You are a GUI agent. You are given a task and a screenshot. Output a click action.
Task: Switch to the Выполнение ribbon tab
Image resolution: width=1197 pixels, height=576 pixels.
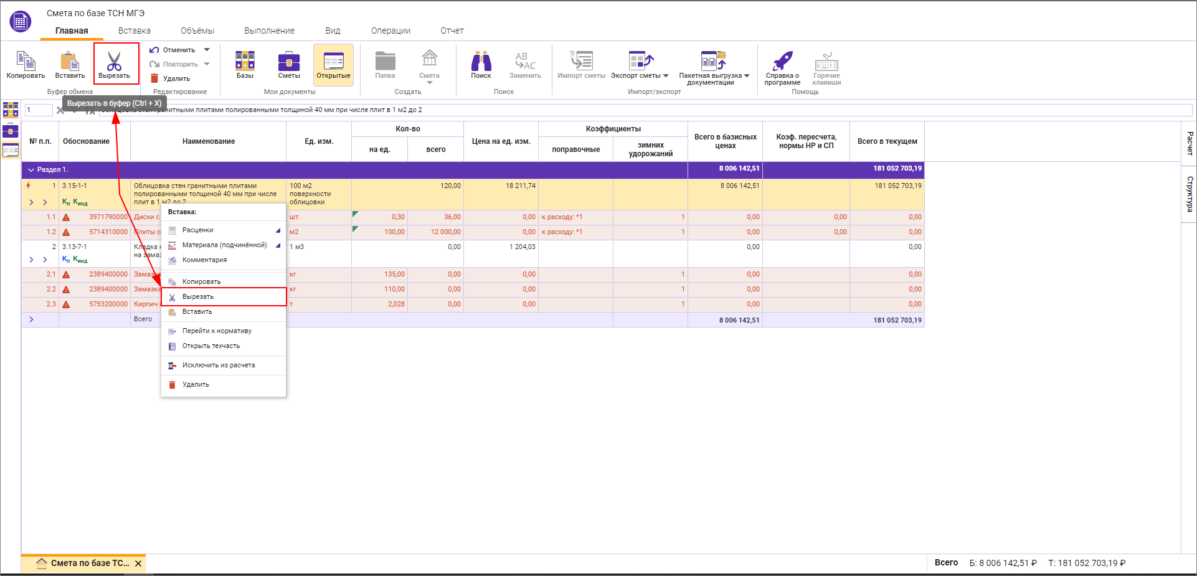(x=270, y=31)
